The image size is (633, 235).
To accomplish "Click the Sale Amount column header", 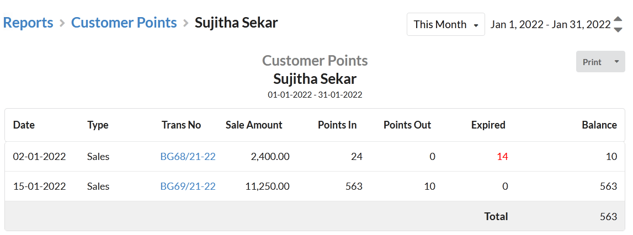I will point(254,125).
